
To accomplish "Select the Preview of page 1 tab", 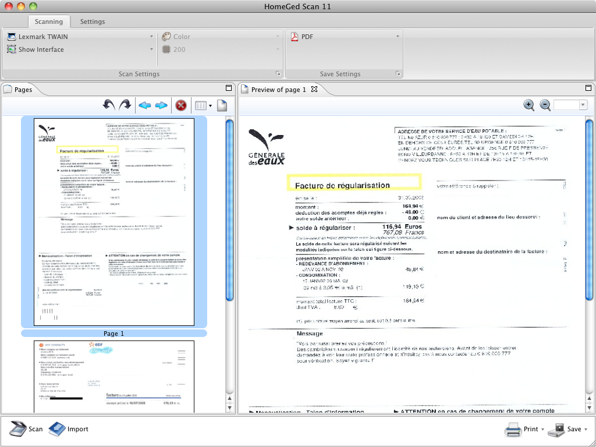I will click(x=279, y=90).
